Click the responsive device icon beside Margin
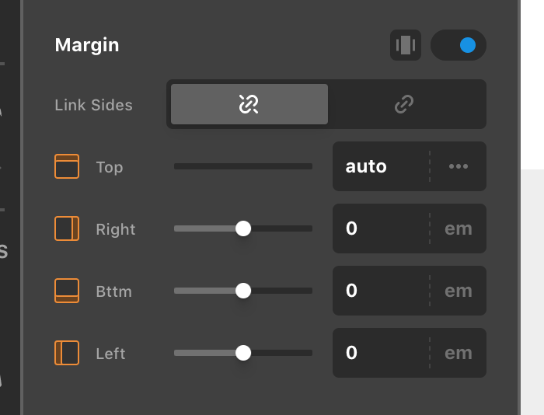Viewport: 544px width, 415px height. click(406, 45)
